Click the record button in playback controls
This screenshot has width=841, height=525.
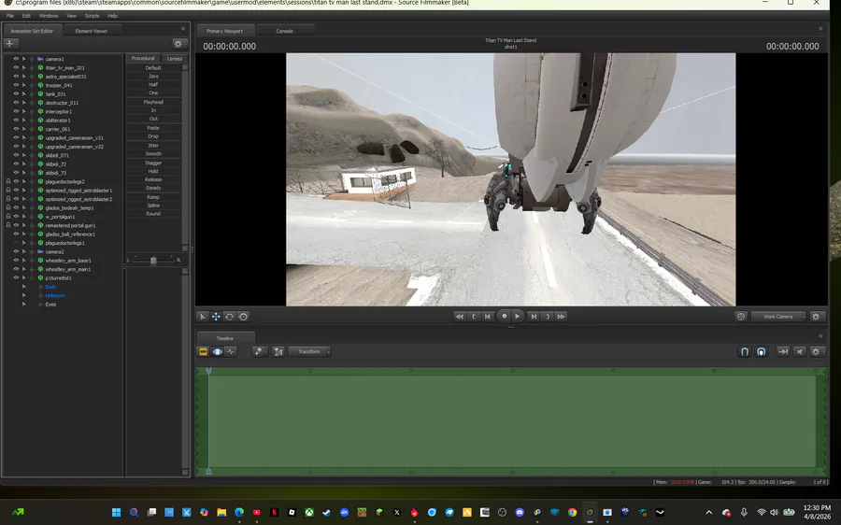pos(505,317)
